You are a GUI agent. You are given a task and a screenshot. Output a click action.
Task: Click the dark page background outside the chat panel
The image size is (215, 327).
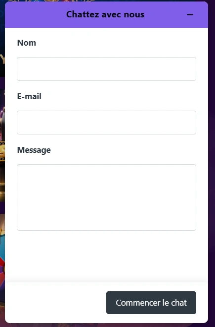212,167
